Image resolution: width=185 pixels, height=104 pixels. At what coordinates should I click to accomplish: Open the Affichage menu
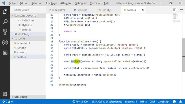click(51, 3)
